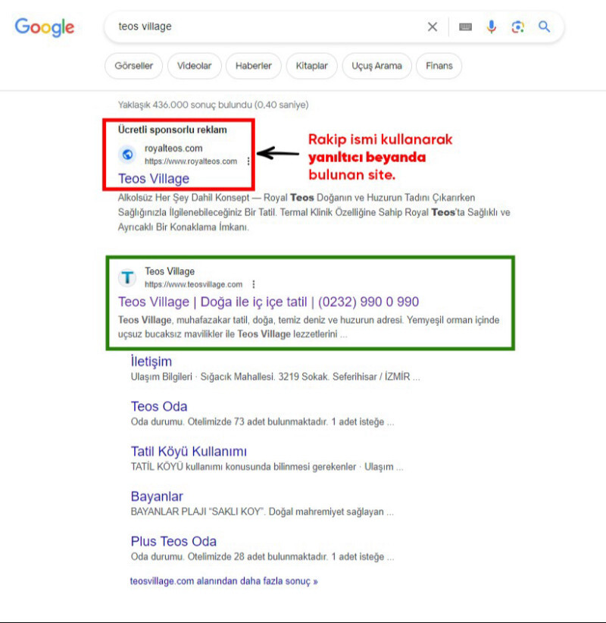The height and width of the screenshot is (623, 606).
Task: Click https://www.royalteos.com ad URL
Action: point(191,161)
